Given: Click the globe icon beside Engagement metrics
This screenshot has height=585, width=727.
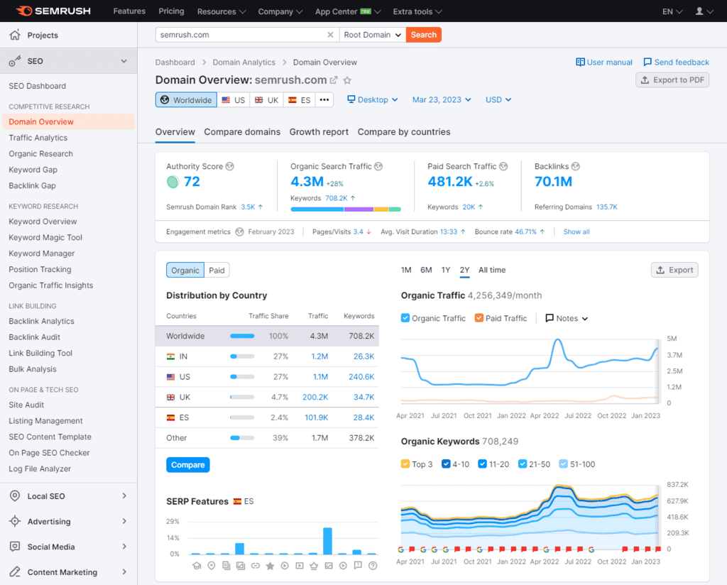Looking at the screenshot, I should (239, 231).
